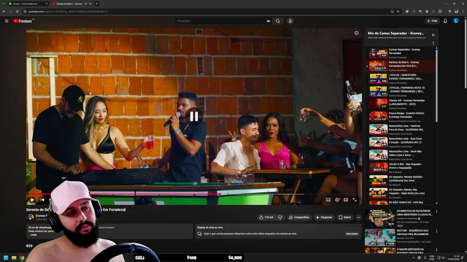Skip to previous video in player
This screenshot has height=262, width=467.
click(x=42, y=200)
